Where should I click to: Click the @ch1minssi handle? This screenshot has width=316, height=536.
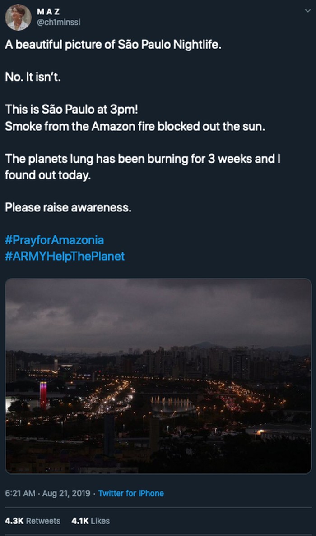click(59, 22)
